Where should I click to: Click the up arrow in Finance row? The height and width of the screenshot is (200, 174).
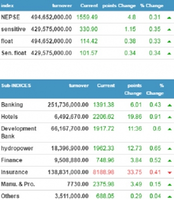[170, 161]
